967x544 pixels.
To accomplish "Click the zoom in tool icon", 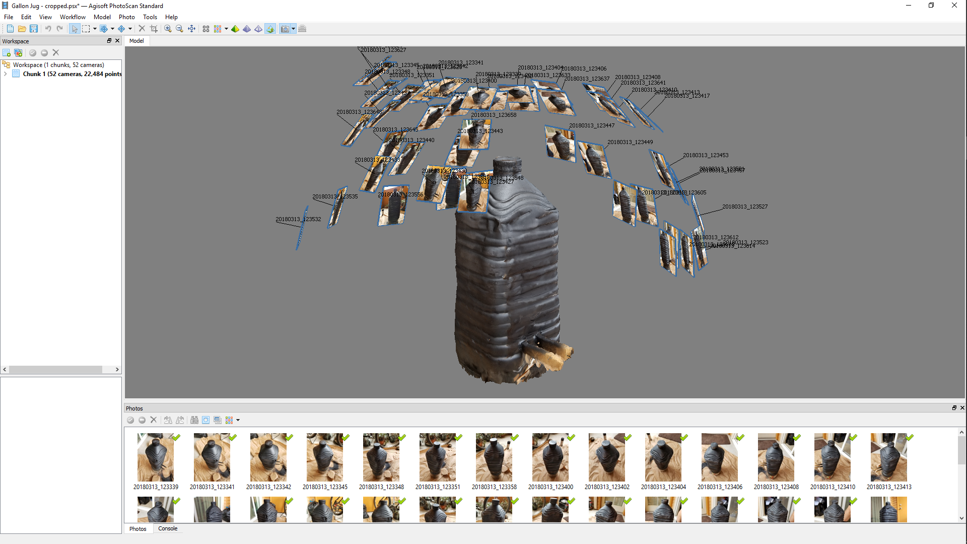I will point(168,29).
